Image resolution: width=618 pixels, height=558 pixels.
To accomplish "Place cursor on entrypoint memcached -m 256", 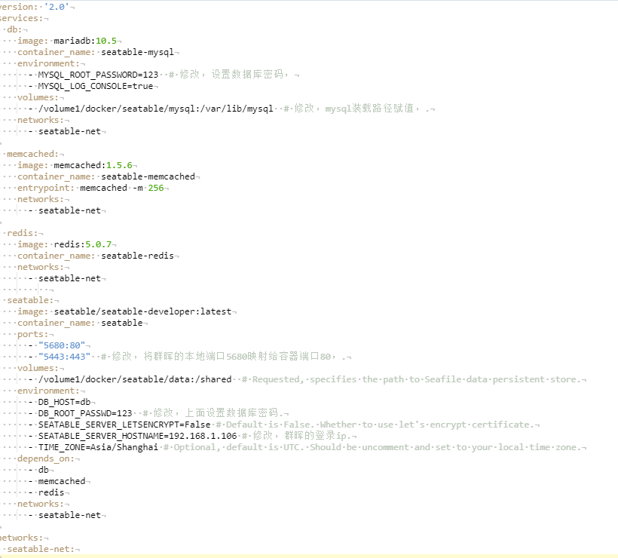I will tap(121, 188).
